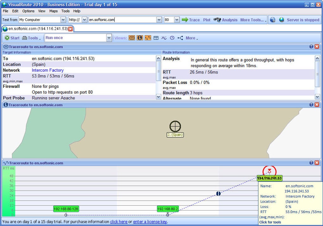Expand the 'Run once' schedule dropdown

pyautogui.click(x=109, y=38)
